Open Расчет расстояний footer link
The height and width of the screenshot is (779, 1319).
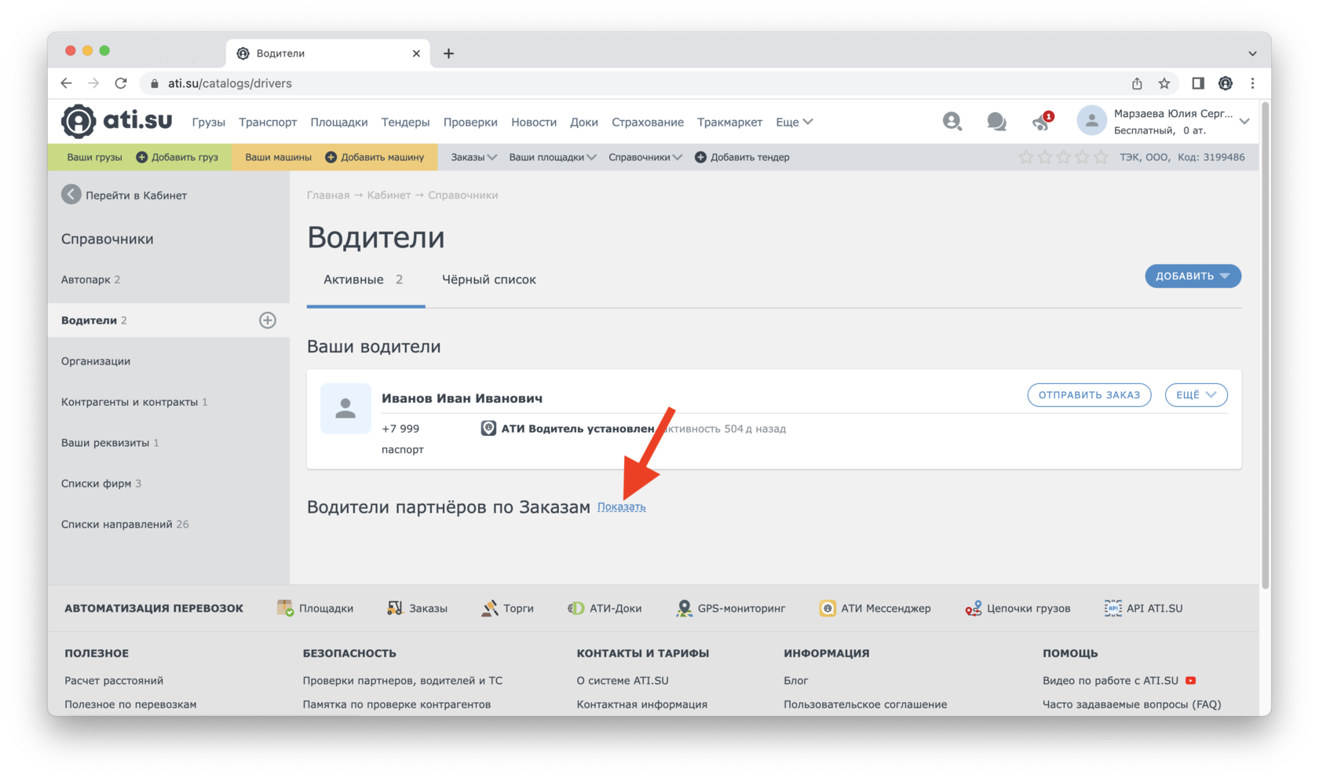(114, 681)
